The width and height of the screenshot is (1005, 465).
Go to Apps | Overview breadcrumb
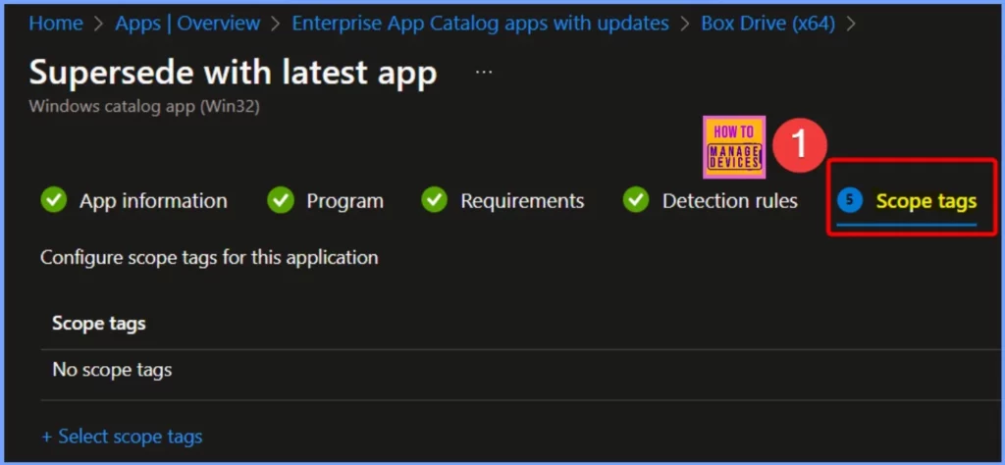pos(187,24)
